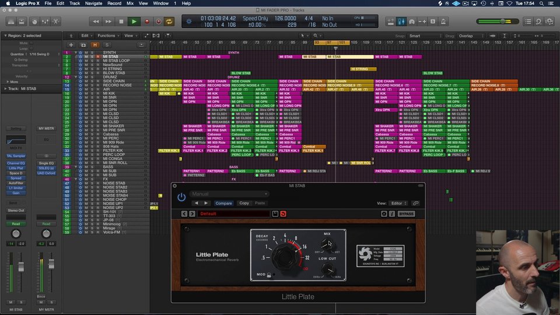Start recording with the Record button

pyautogui.click(x=147, y=22)
